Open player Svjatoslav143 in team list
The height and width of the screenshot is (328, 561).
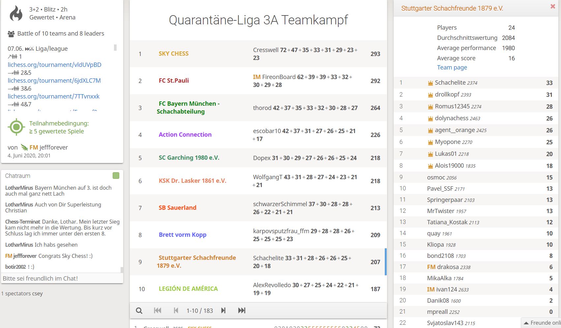coord(451,323)
